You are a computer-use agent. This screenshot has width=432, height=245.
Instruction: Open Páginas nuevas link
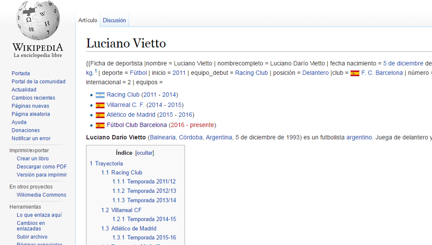click(x=30, y=106)
